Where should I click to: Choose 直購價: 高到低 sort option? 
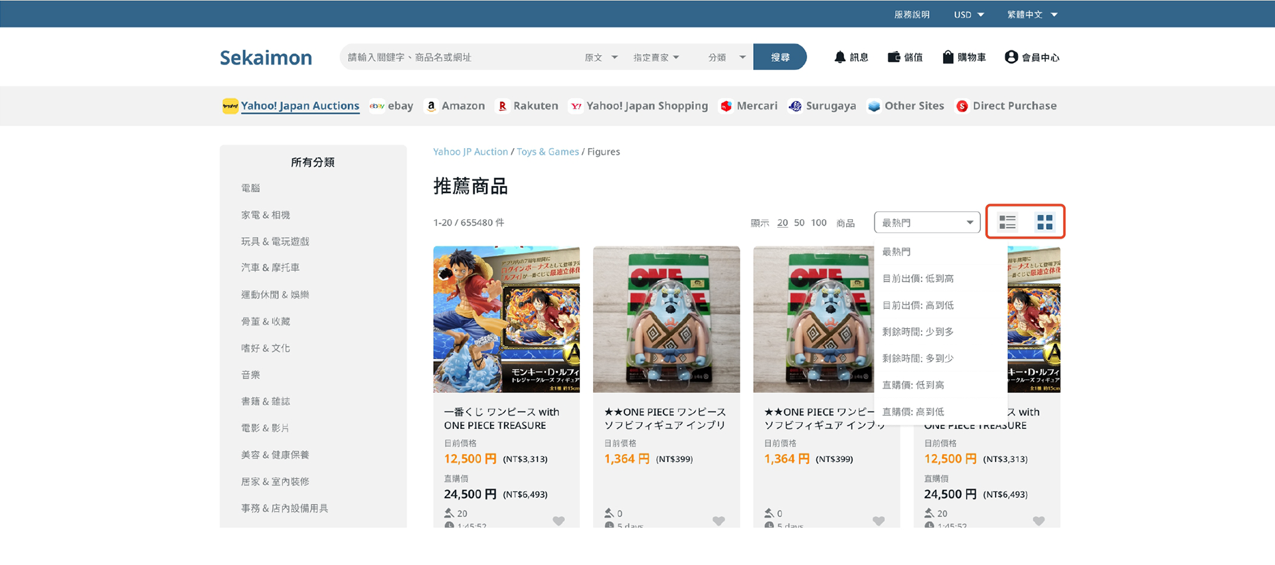click(x=913, y=412)
